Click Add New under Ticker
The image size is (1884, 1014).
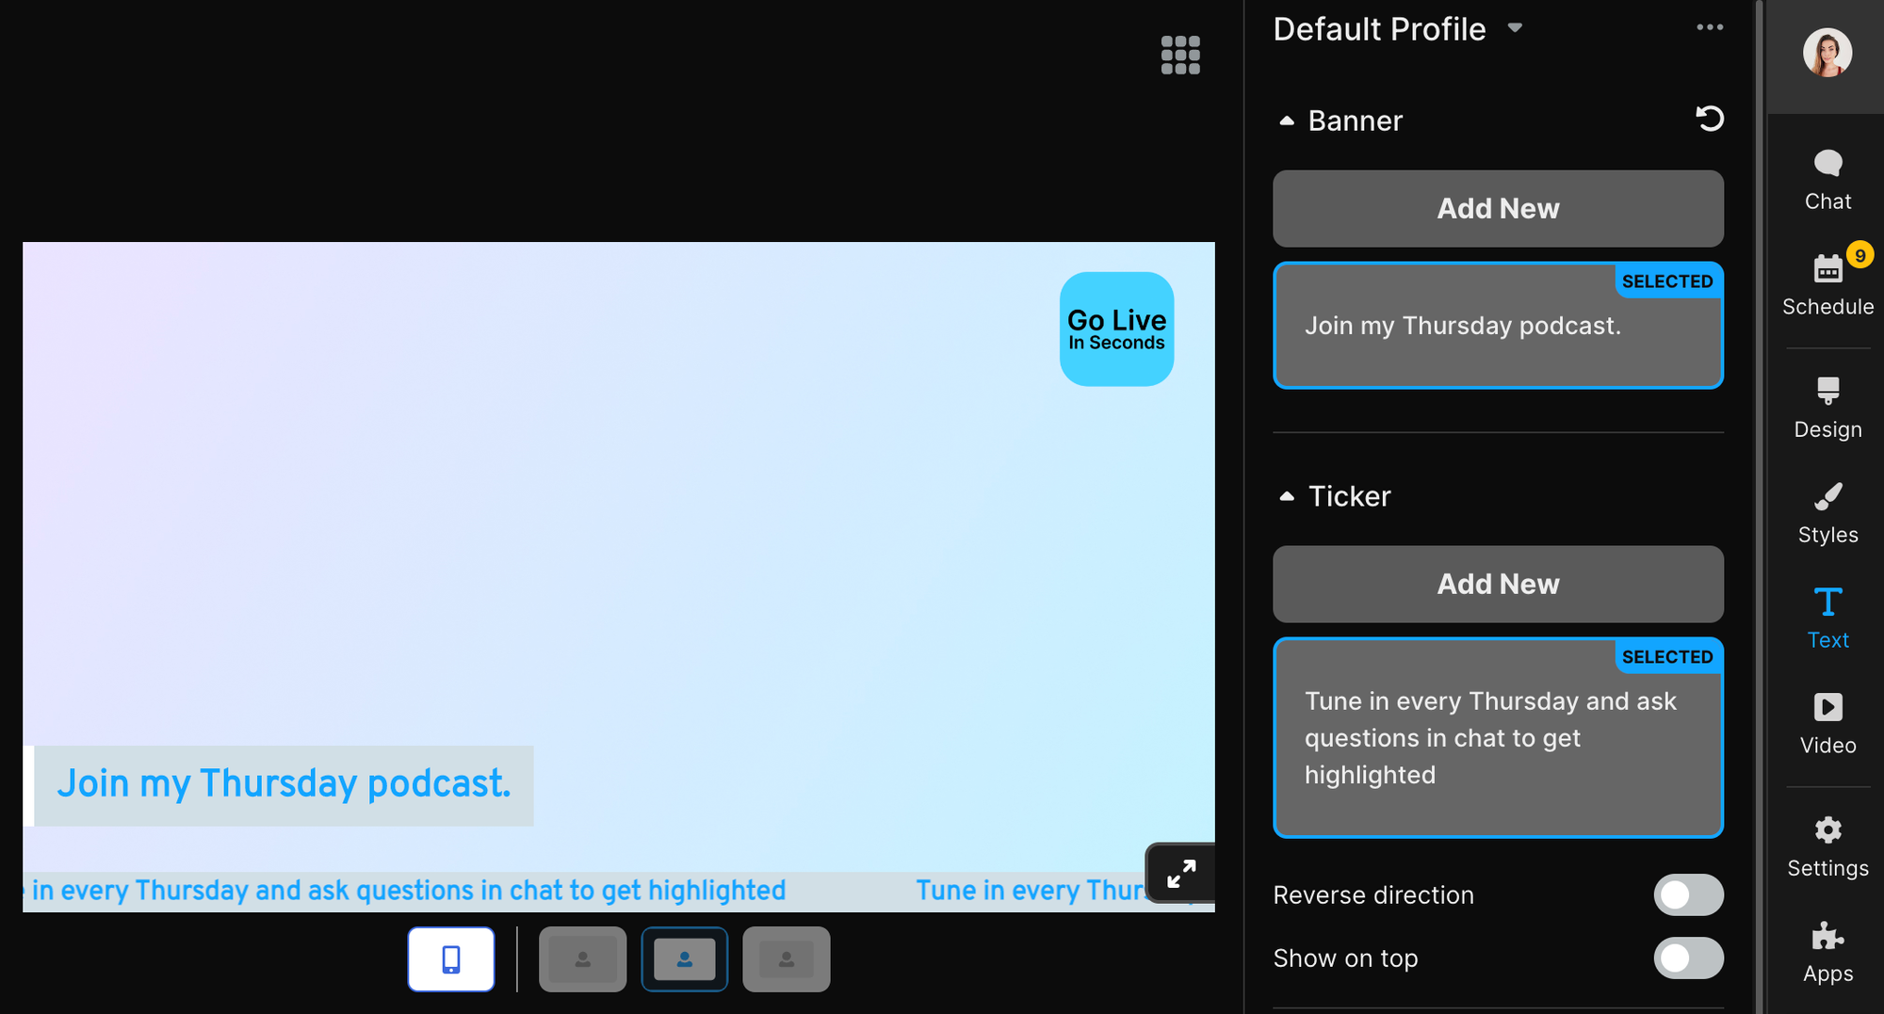(1498, 585)
